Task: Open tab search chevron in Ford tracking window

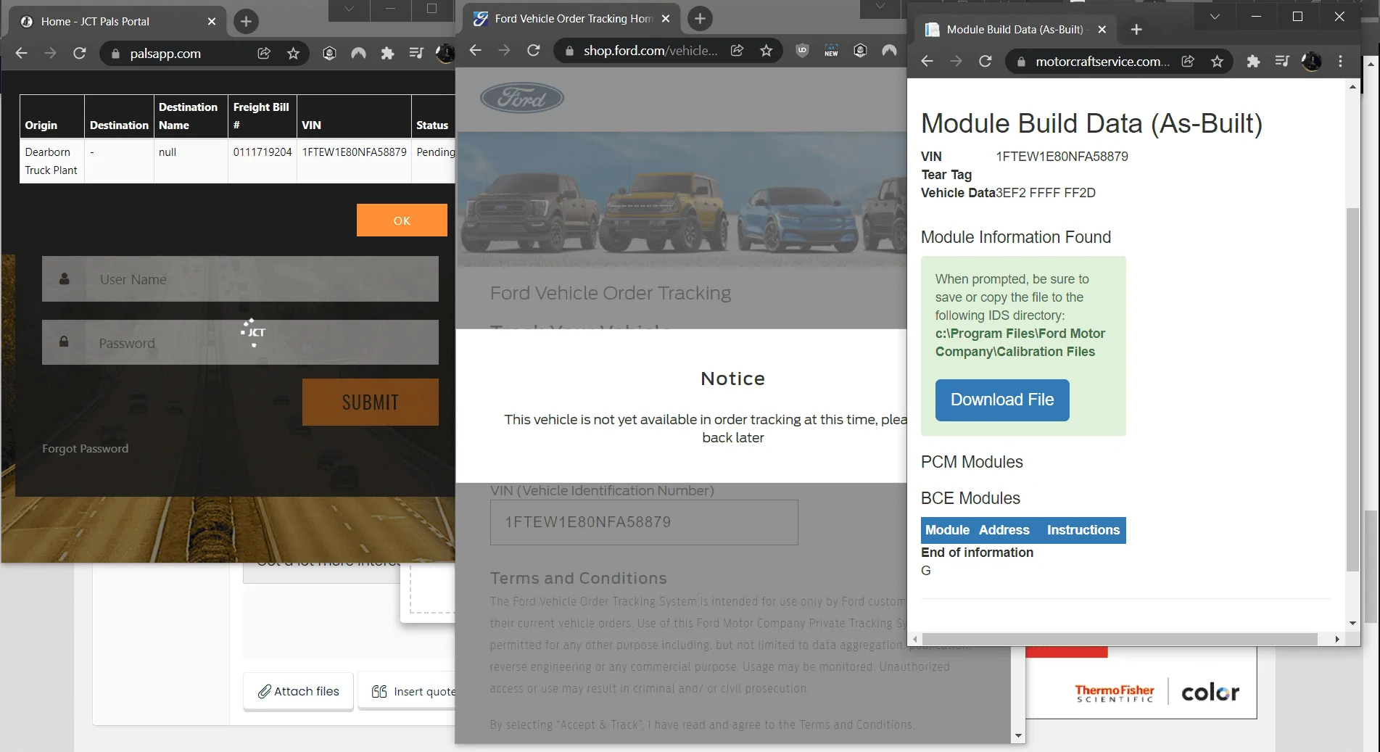Action: pyautogui.click(x=880, y=7)
